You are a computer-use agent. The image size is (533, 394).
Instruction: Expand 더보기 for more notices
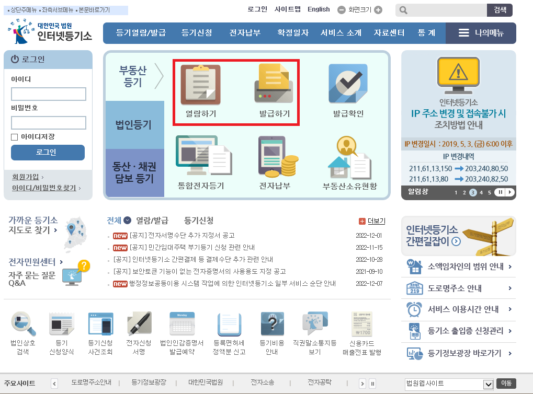click(x=372, y=221)
